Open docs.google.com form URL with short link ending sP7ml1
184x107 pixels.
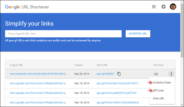point(38,93)
